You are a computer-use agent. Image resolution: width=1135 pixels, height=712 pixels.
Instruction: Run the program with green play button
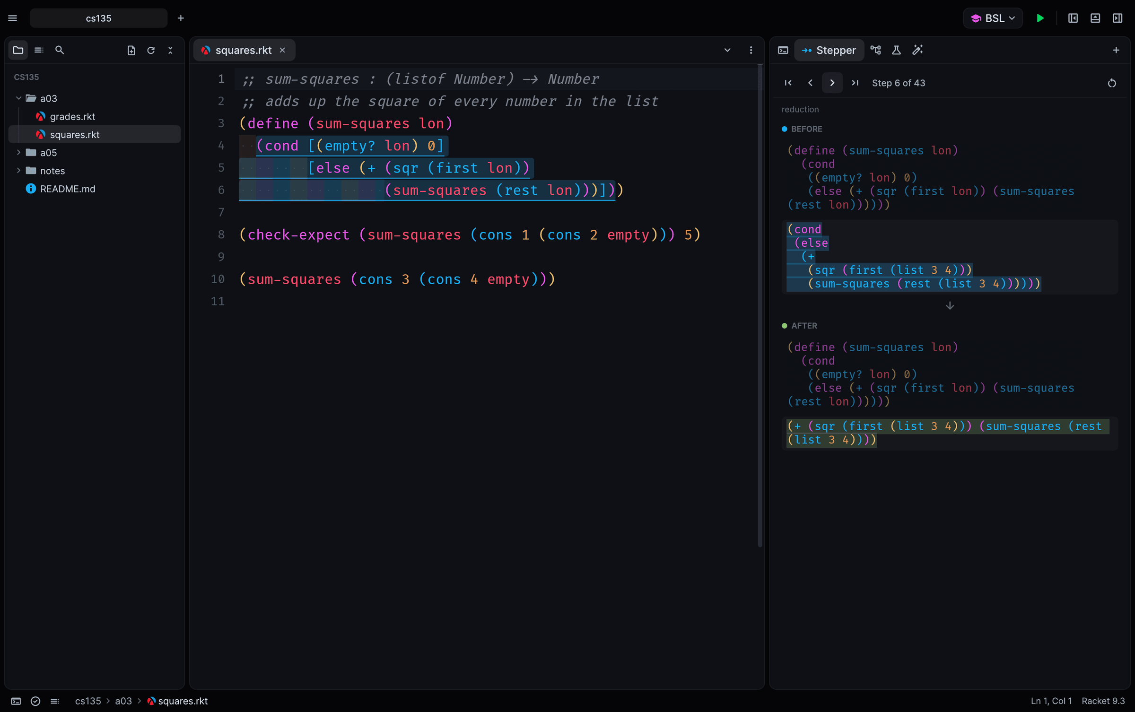1040,18
